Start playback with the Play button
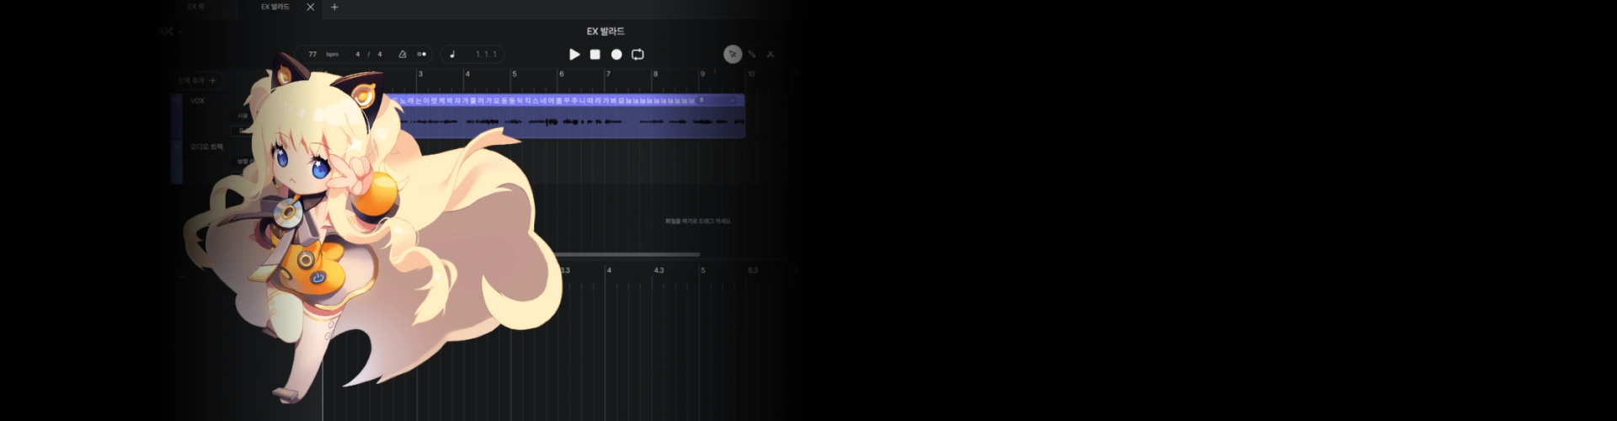 pos(574,55)
